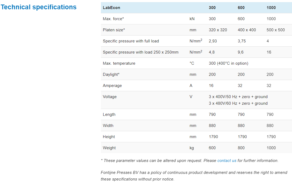
Task: Click the "1000" model column header
Action: click(271, 8)
